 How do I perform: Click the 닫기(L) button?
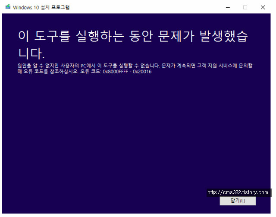(x=238, y=201)
